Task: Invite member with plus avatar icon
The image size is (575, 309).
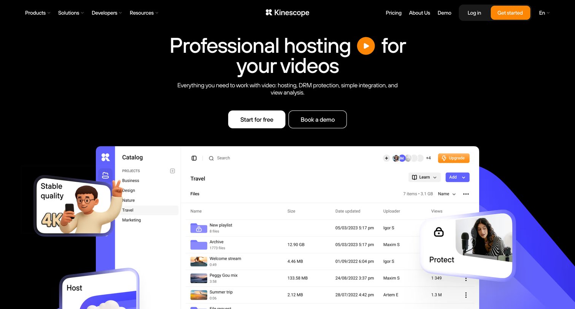Action: click(x=386, y=158)
